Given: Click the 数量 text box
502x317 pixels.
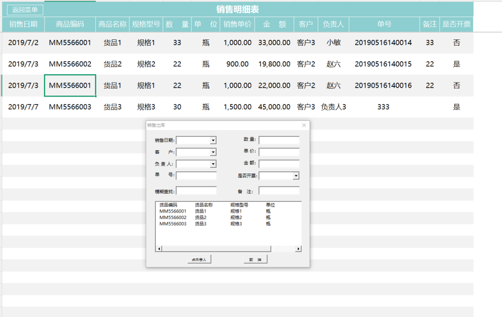Looking at the screenshot, I should [x=279, y=140].
